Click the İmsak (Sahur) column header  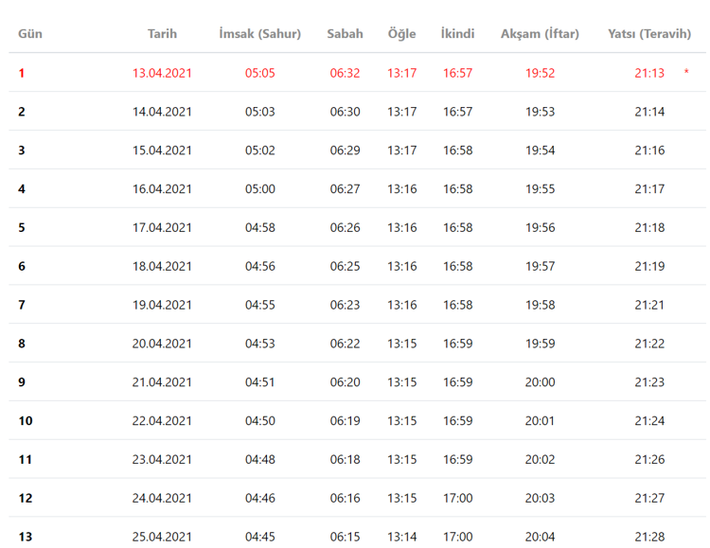[259, 34]
